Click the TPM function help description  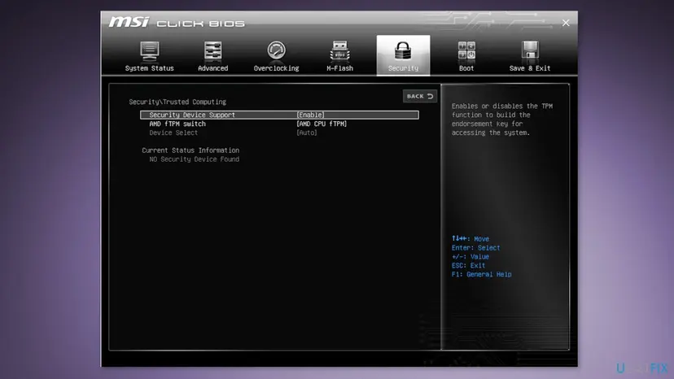[502, 120]
